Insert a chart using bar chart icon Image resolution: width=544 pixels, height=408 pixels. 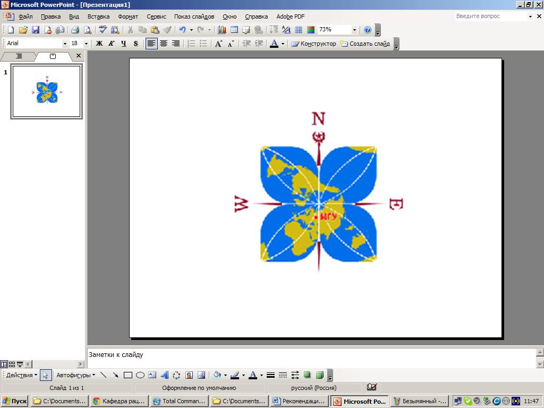[222, 30]
